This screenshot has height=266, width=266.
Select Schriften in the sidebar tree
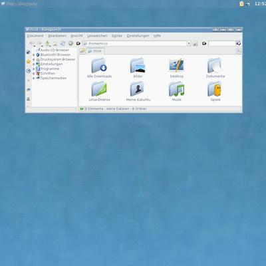tap(48, 73)
